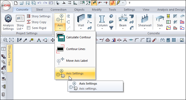
Task: Switch to the Connection tab
Action: (58, 10)
